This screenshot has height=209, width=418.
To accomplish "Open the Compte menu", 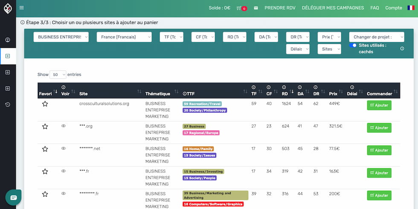I will pyautogui.click(x=394, y=8).
